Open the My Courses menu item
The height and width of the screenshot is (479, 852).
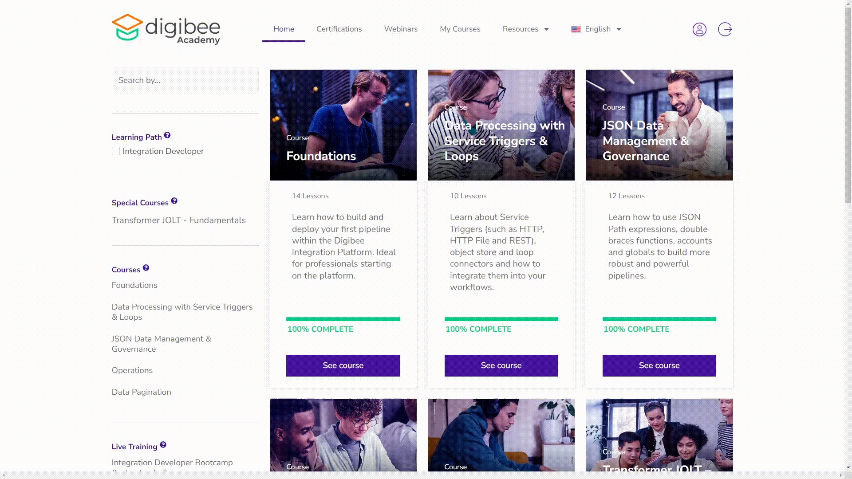(460, 29)
